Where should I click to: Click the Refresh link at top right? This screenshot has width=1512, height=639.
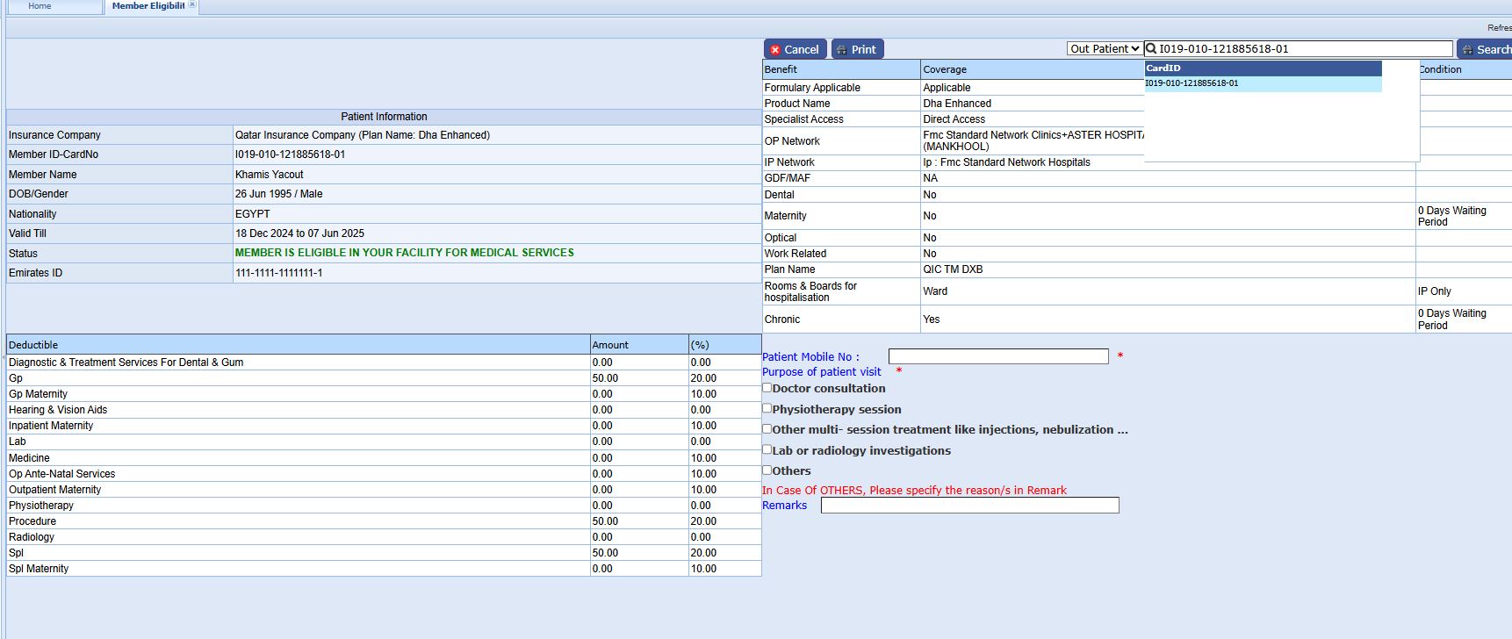pyautogui.click(x=1499, y=28)
